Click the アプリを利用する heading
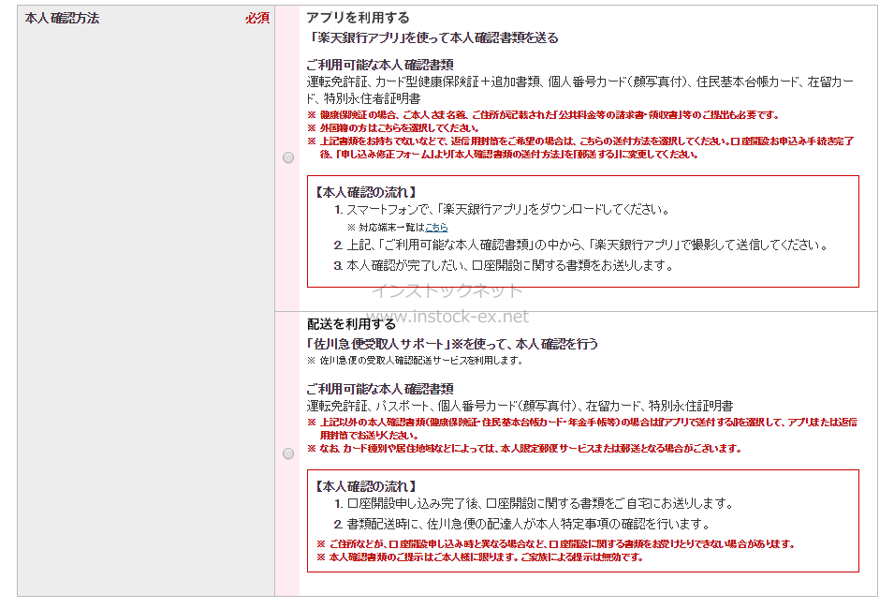The height and width of the screenshot is (609, 894). tap(358, 18)
